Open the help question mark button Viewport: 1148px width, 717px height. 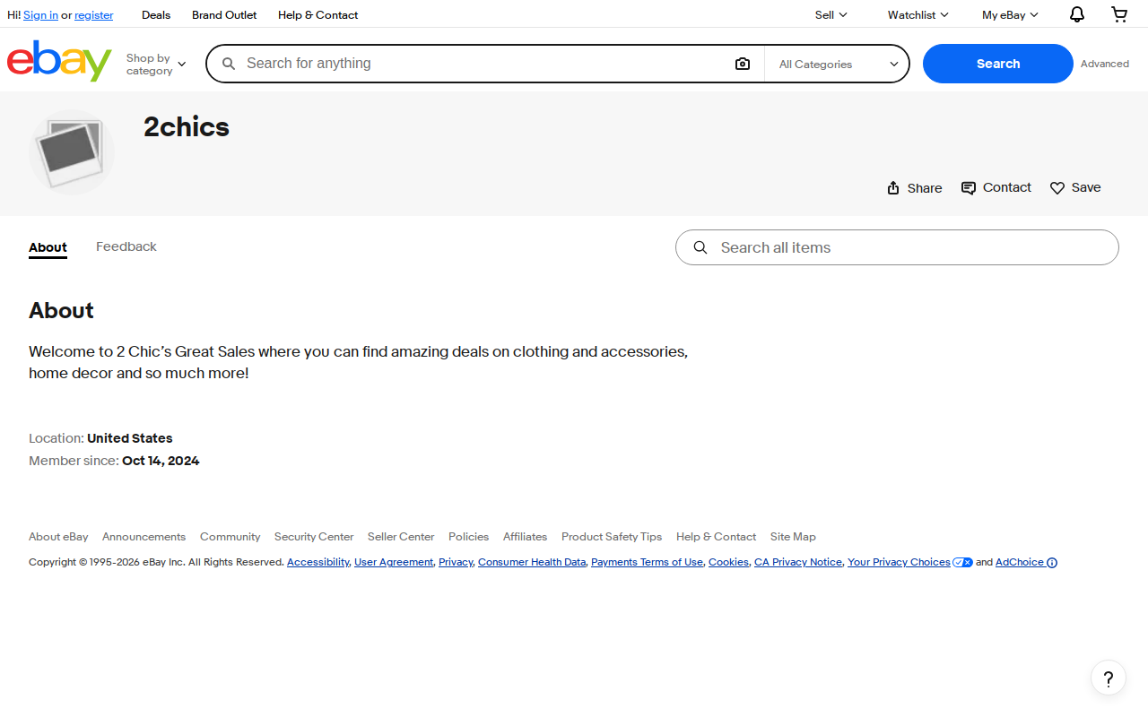point(1109,678)
